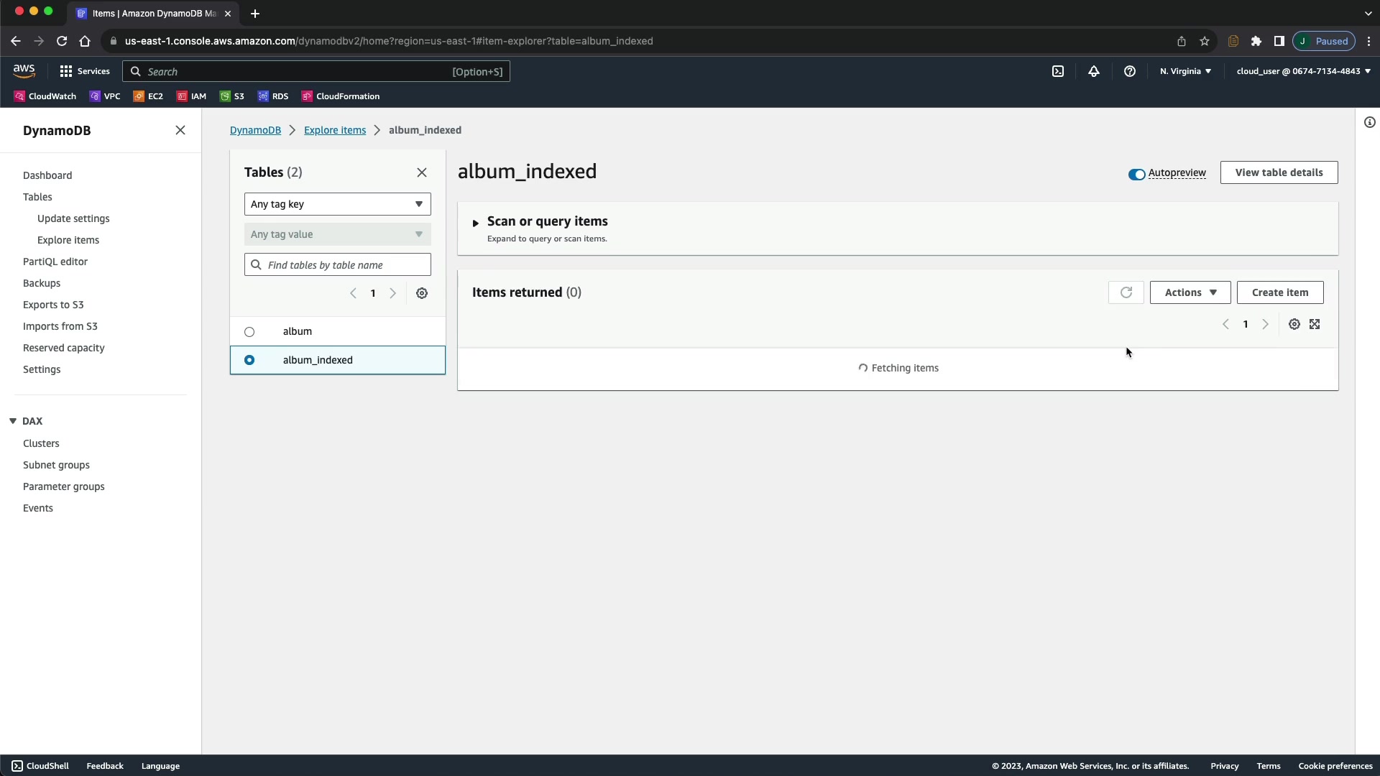
Task: Open the notifications bell icon
Action: coord(1093,71)
